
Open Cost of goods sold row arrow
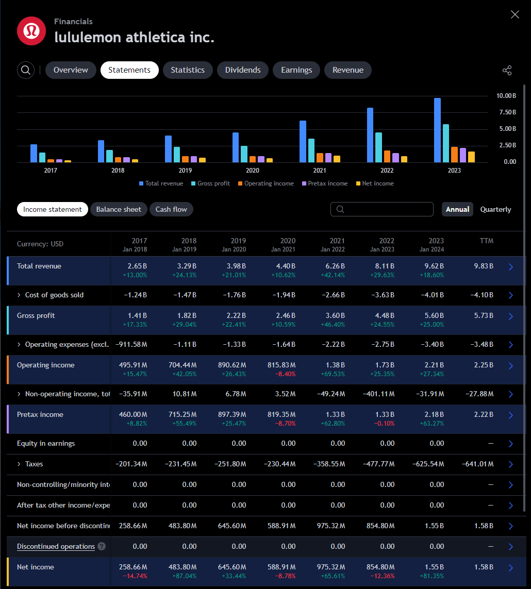tap(511, 295)
